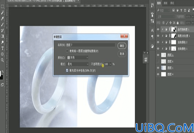Filter layers by type (T) icon
The height and width of the screenshot is (133, 194).
coord(181,11)
